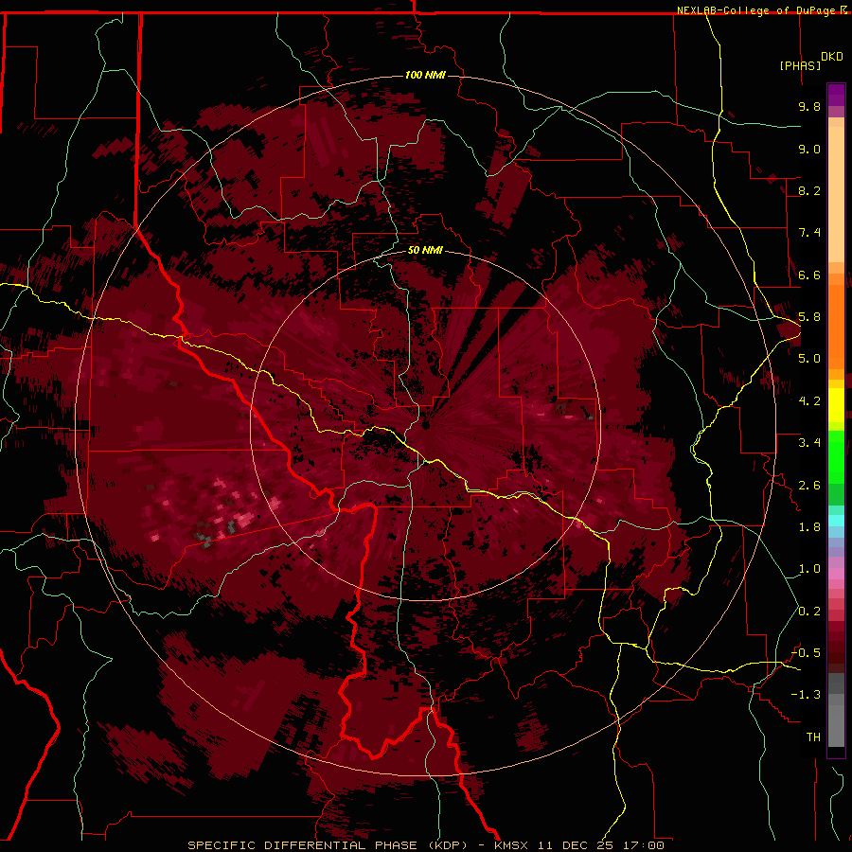
Task: Select the "[PHAS]" unit label
Action: point(800,65)
